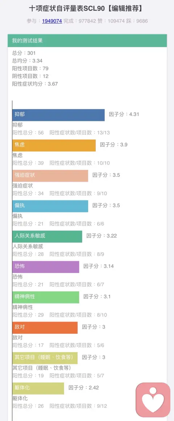The image size is (174, 421).
Task: Click the 总分：301 text
Action: click(24, 53)
